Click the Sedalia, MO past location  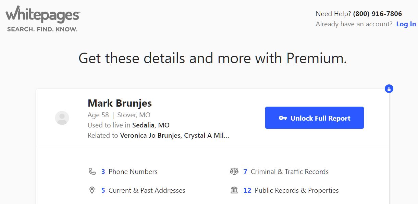pyautogui.click(x=151, y=125)
